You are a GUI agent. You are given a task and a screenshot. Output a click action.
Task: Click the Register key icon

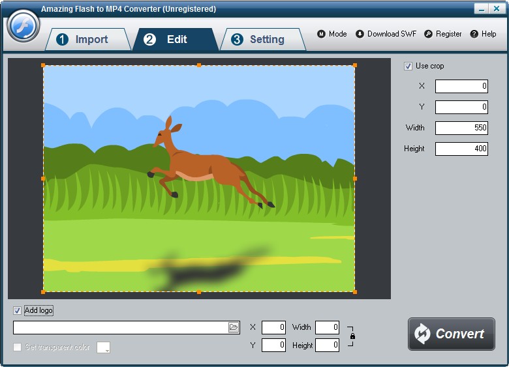(x=428, y=34)
